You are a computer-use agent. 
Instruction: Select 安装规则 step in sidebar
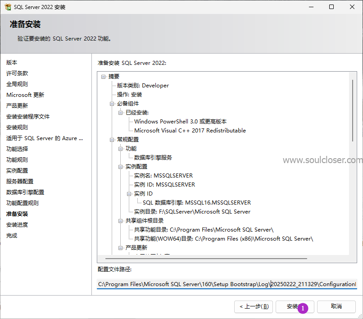[x=17, y=128]
